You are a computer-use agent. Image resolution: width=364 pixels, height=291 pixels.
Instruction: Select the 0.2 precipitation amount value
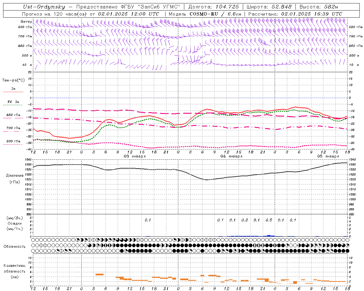coord(245,220)
